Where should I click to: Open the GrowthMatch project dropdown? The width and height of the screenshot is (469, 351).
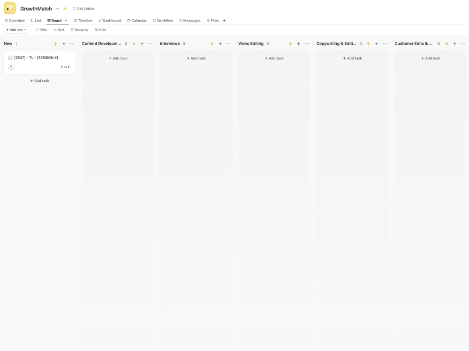click(58, 8)
